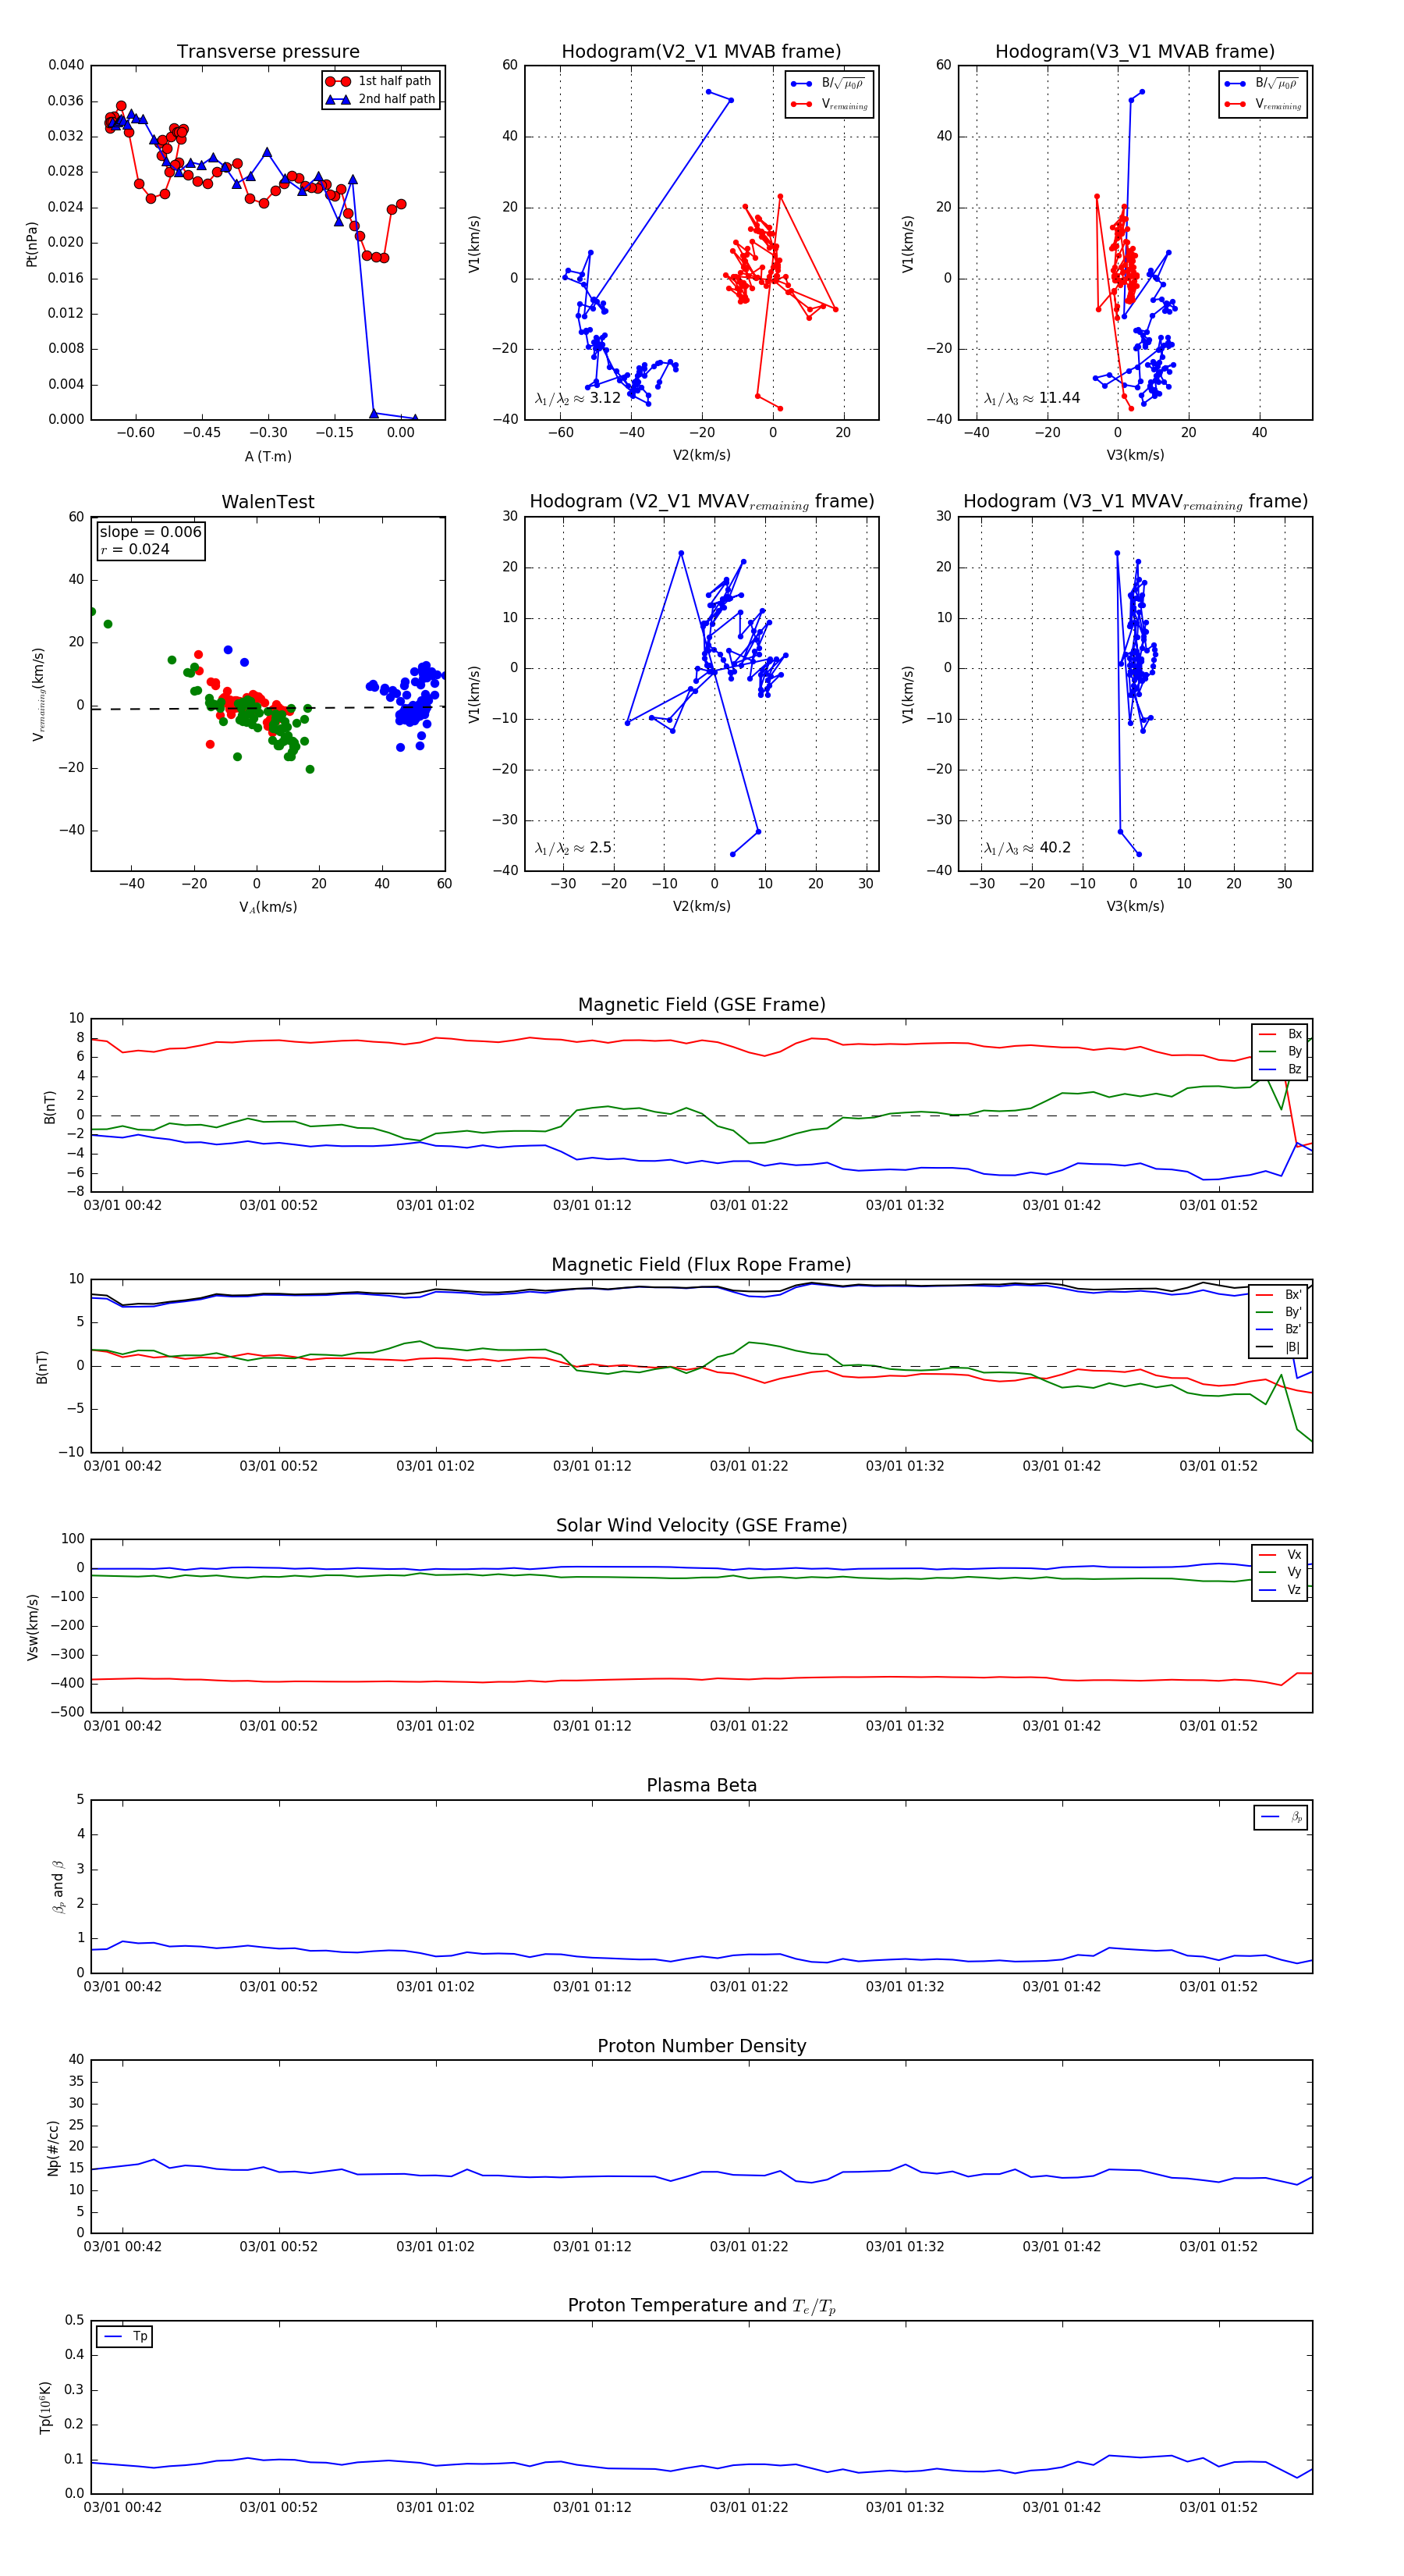
Task: Click the |B| legend entry in Flux Rope plot
Action: tap(1278, 1347)
